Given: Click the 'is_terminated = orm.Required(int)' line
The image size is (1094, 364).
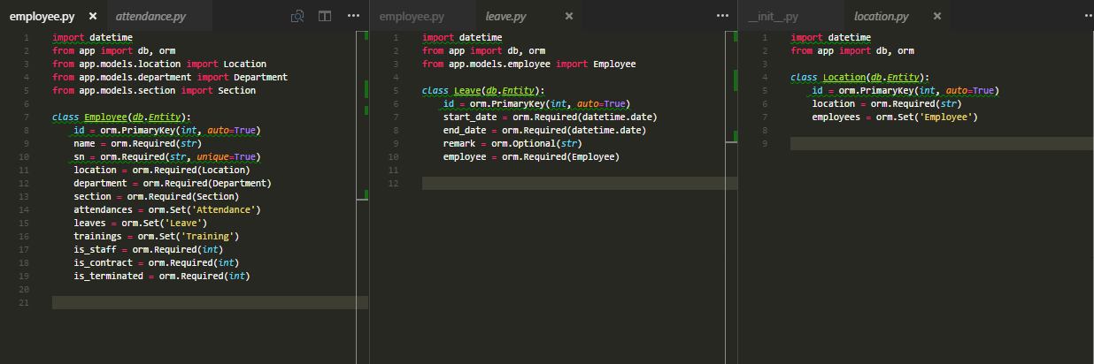Looking at the screenshot, I should click(161, 276).
